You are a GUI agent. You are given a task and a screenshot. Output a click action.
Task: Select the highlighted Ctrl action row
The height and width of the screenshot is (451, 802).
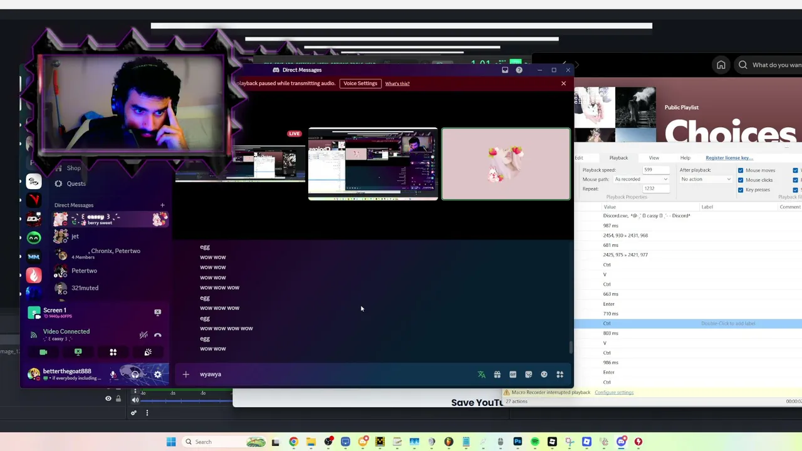tap(688, 323)
